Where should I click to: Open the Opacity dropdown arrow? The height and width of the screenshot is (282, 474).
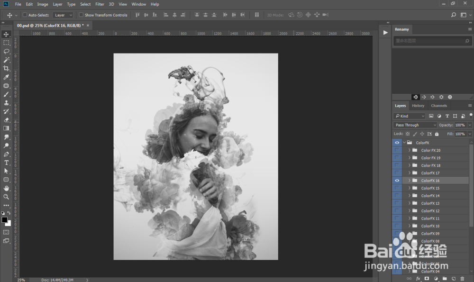tap(470, 125)
